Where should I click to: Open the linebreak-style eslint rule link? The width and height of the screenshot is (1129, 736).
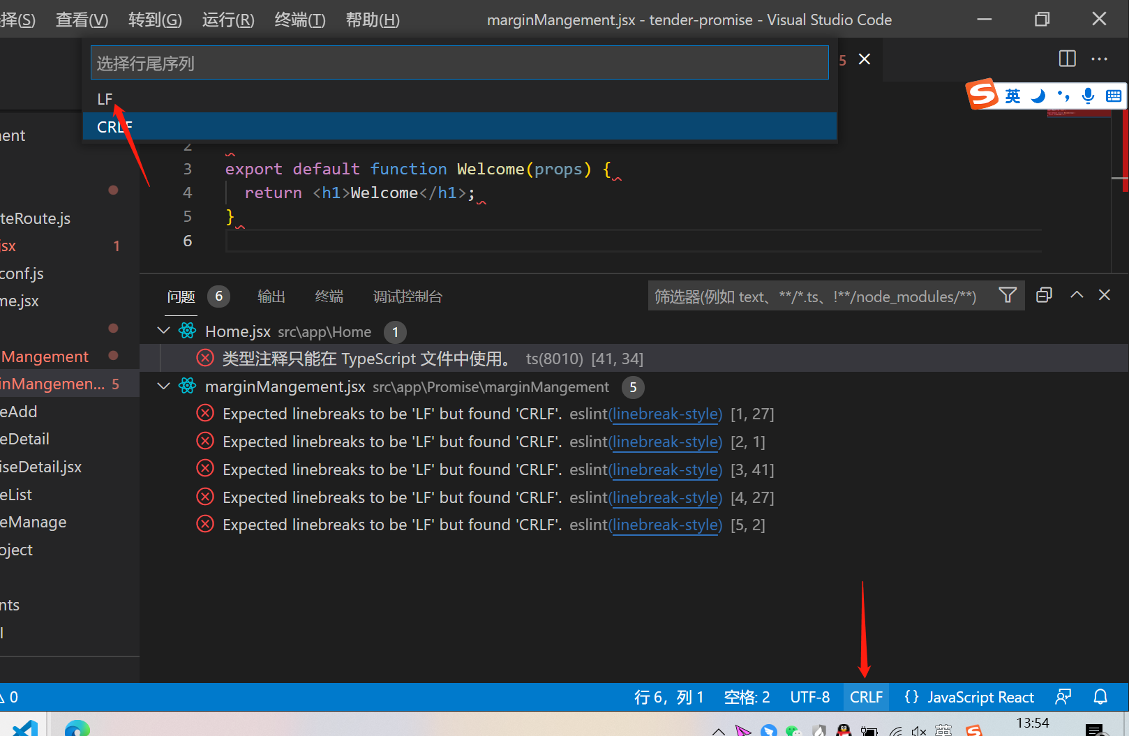pos(665,414)
